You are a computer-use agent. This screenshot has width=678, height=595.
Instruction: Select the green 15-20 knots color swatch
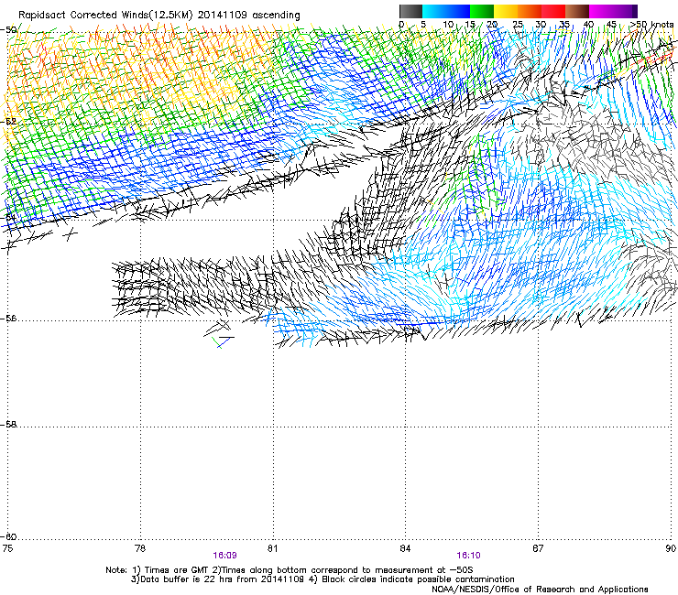(482, 12)
